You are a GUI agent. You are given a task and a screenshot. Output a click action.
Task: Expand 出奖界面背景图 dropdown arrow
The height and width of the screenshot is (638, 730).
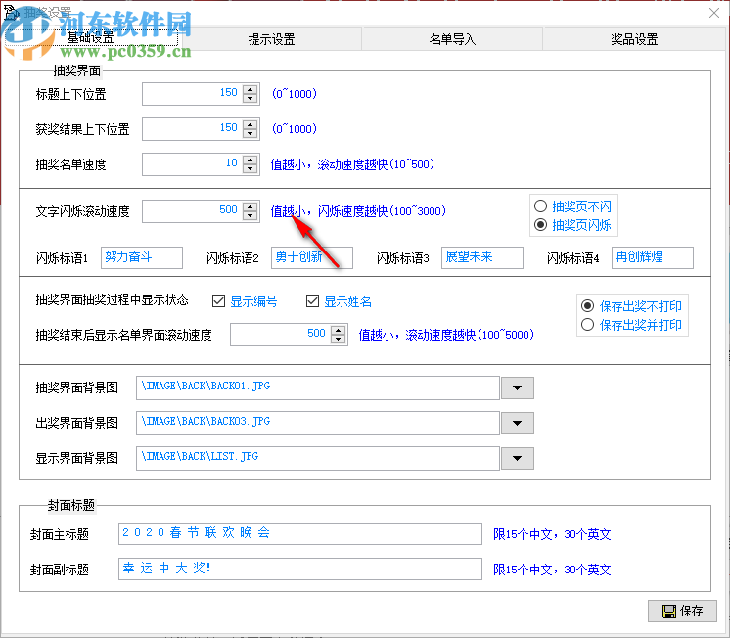point(517,423)
